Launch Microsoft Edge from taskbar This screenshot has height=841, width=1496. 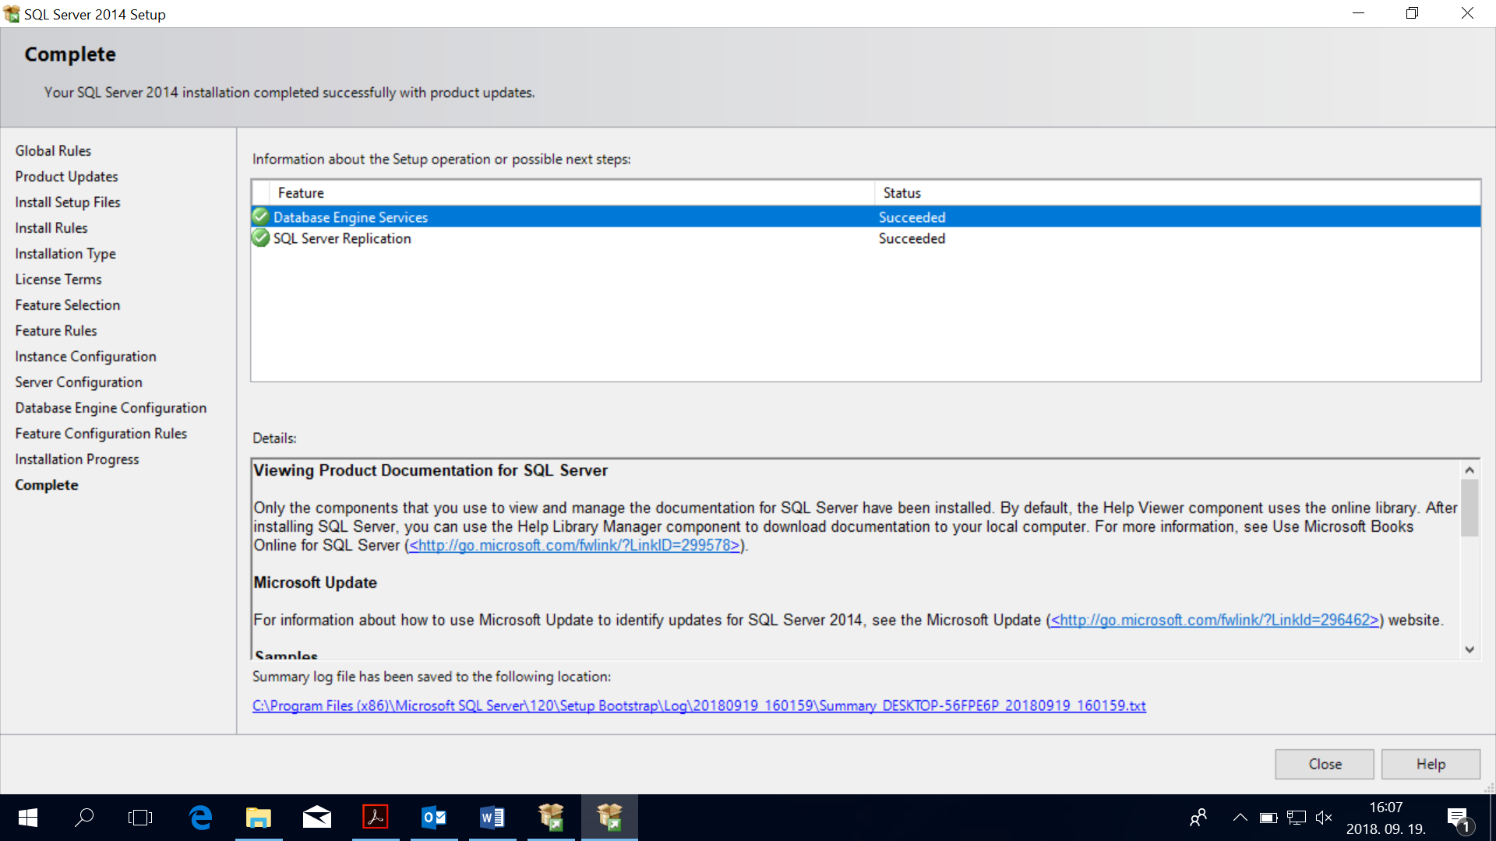(x=200, y=818)
